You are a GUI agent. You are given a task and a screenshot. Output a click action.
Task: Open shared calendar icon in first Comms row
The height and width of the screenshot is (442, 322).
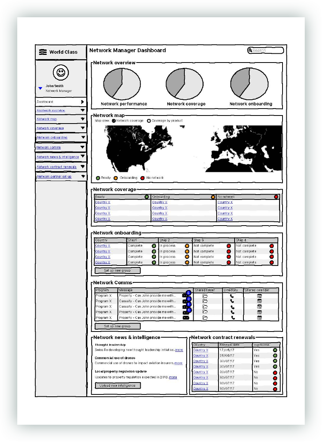[260, 296]
